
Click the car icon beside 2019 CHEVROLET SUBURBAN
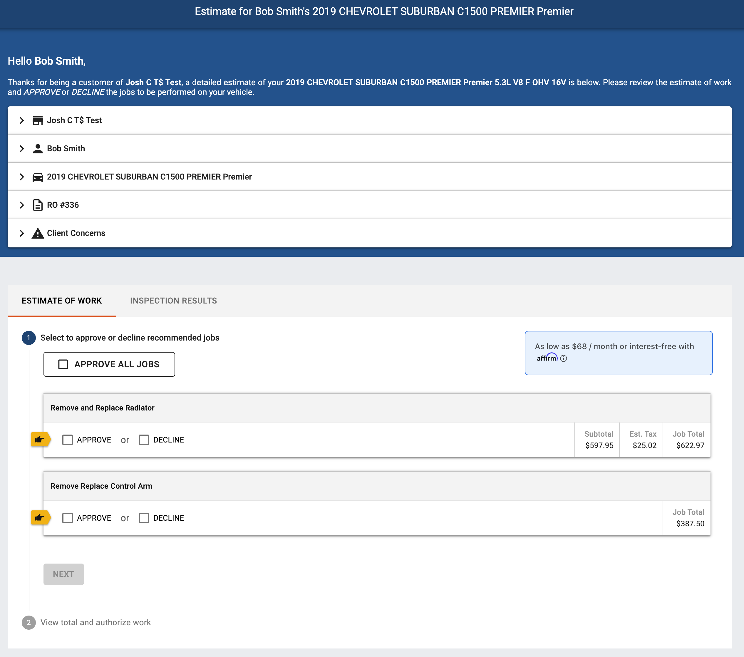pos(38,177)
